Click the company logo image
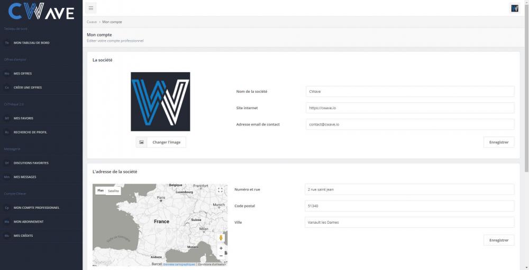529x270 pixels. point(160,102)
